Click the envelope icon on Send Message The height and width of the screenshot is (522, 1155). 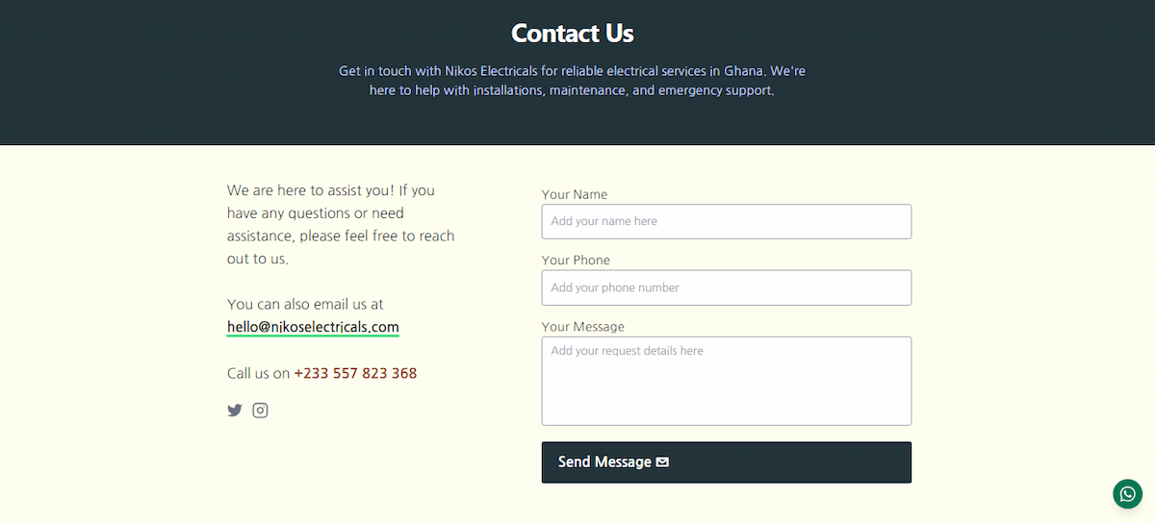coord(662,462)
